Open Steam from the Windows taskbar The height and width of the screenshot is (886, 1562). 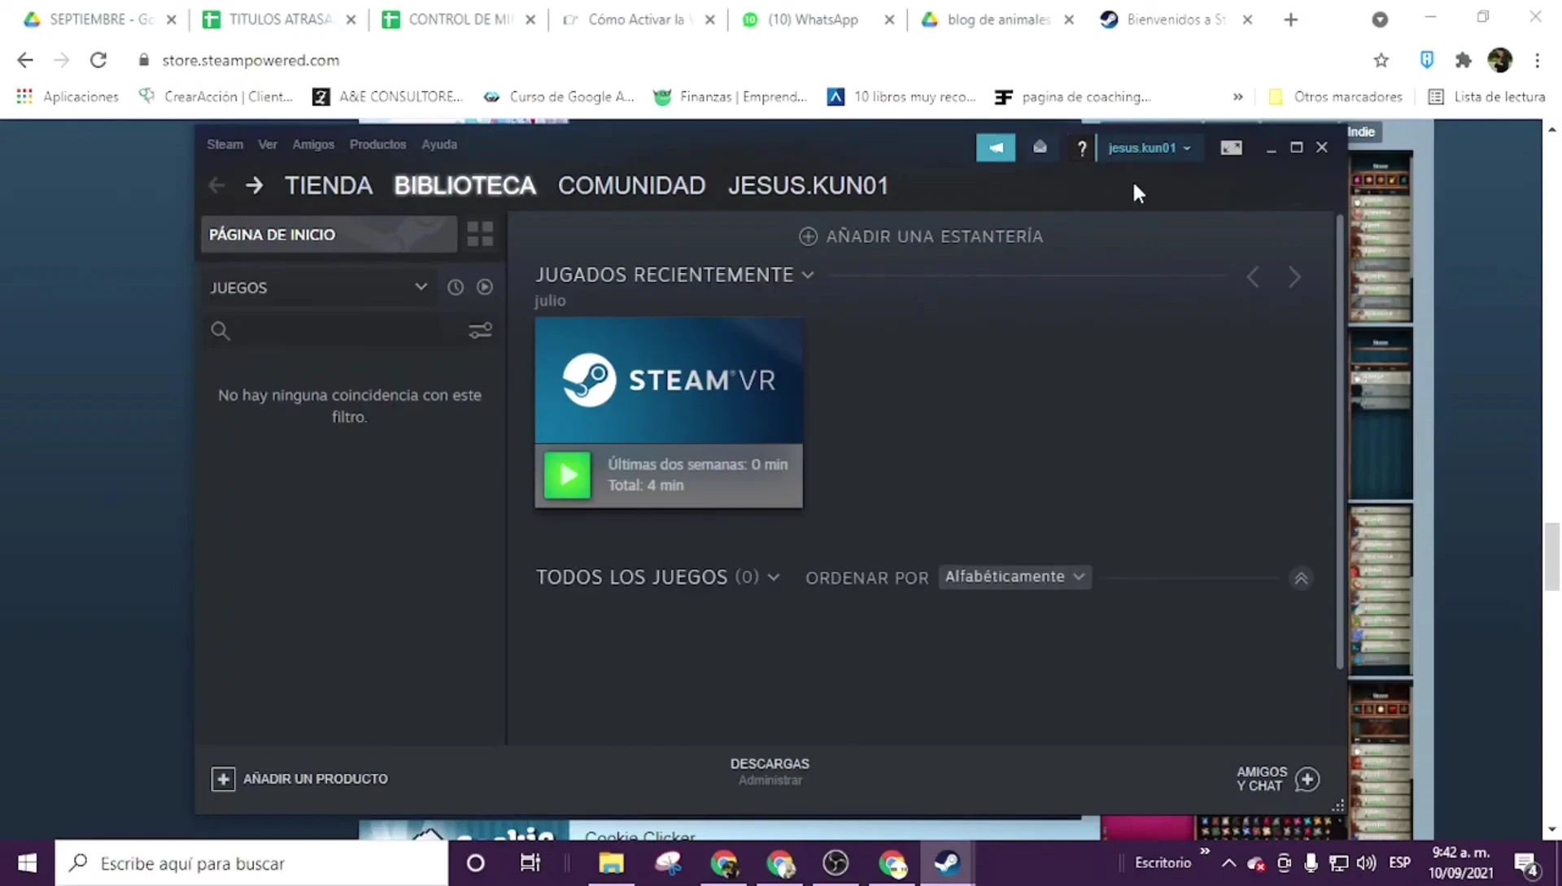coord(947,862)
